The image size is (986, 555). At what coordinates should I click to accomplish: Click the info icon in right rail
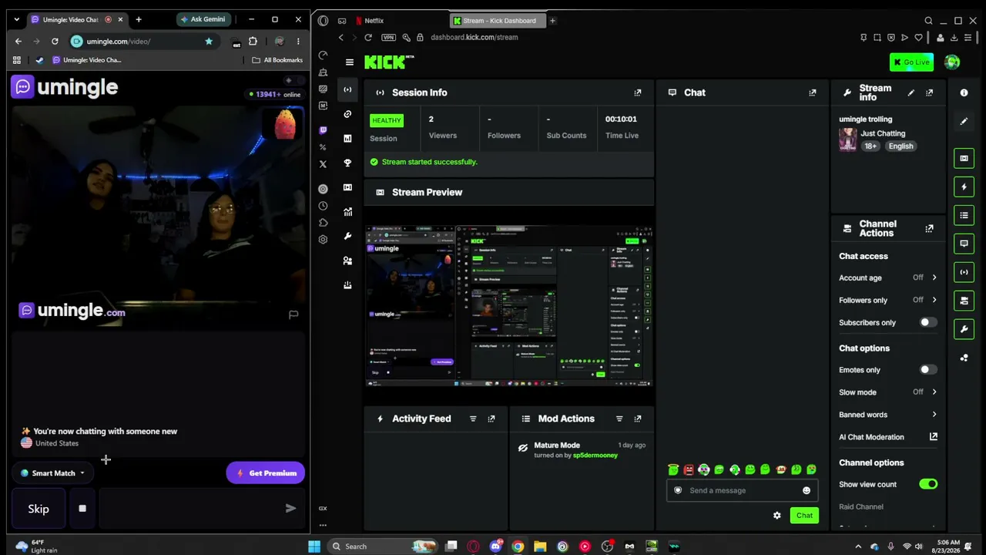(x=964, y=92)
